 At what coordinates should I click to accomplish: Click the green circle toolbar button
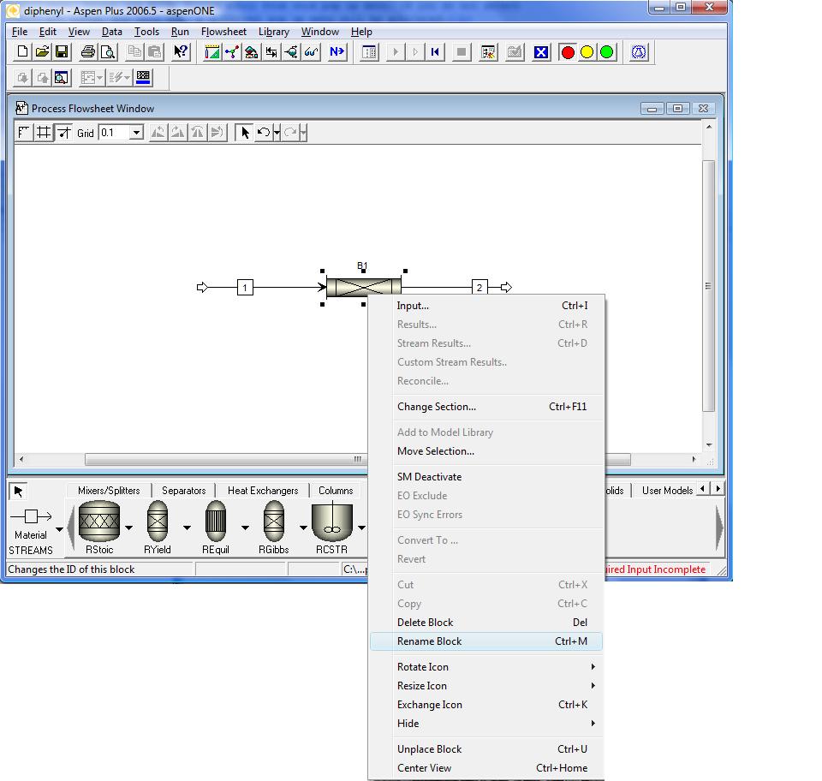(x=606, y=52)
